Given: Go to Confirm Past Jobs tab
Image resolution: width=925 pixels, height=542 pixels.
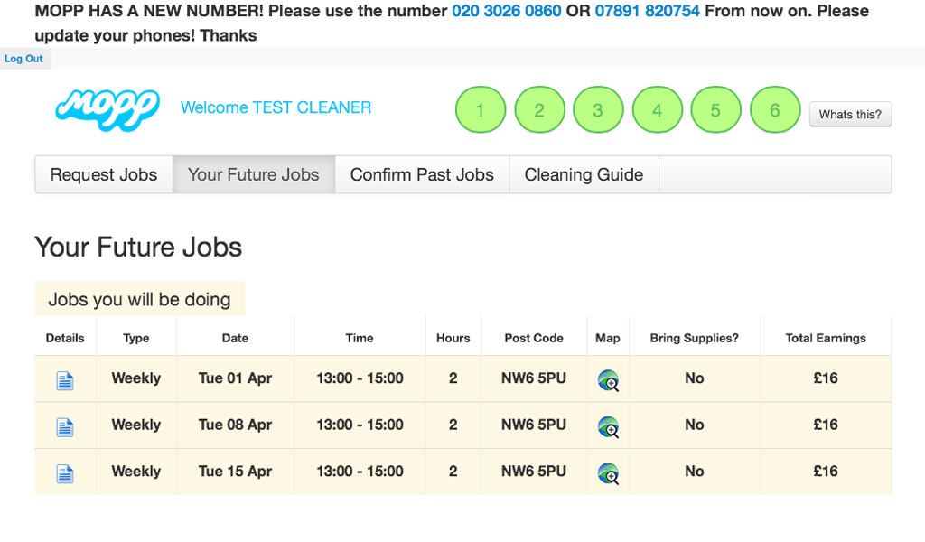Looking at the screenshot, I should point(422,174).
